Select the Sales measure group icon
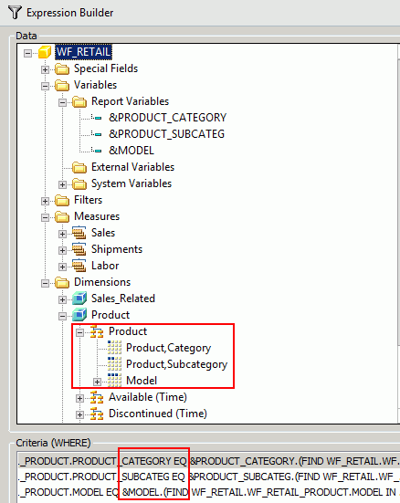 79,233
